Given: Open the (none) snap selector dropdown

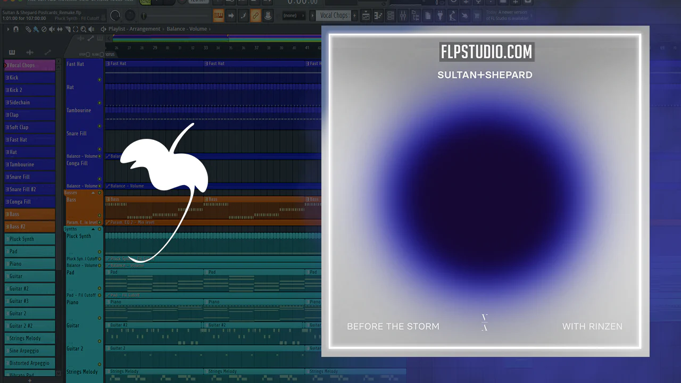Looking at the screenshot, I should (x=293, y=15).
